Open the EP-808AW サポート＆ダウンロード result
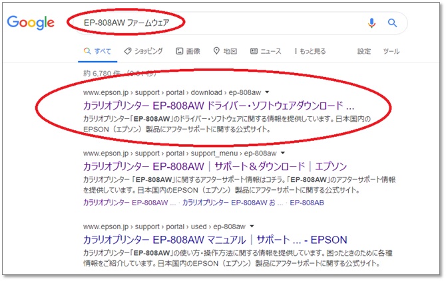 pyautogui.click(x=215, y=166)
